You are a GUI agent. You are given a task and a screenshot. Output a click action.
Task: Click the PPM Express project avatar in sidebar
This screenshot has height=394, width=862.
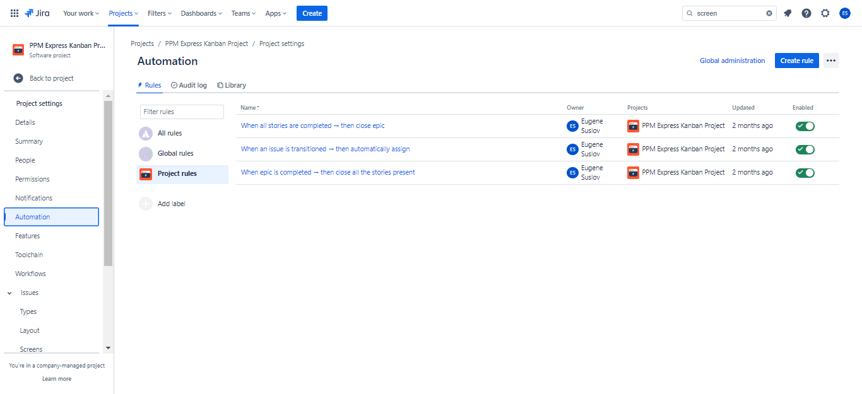(18, 50)
